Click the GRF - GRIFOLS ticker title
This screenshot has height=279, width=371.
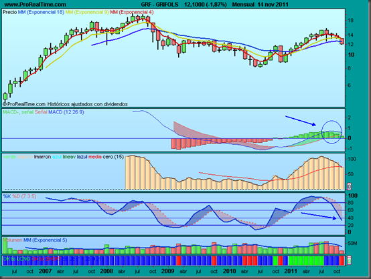pyautogui.click(x=159, y=5)
